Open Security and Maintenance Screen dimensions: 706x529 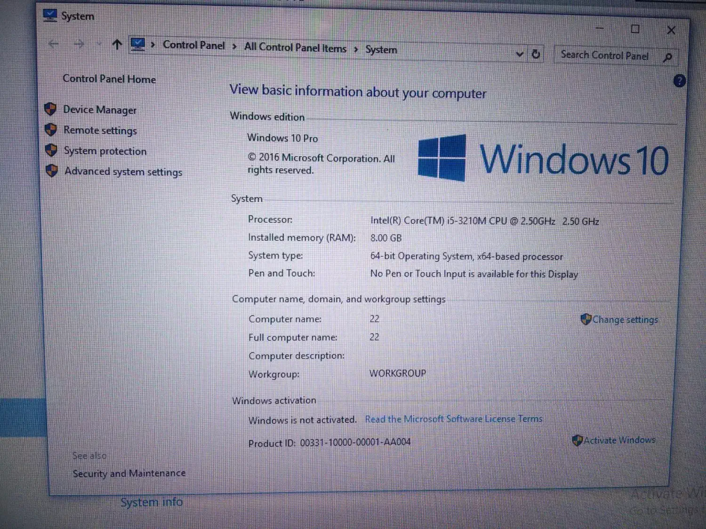[x=129, y=474]
